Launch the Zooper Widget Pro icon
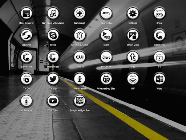The image size is (186, 140). 80,101
